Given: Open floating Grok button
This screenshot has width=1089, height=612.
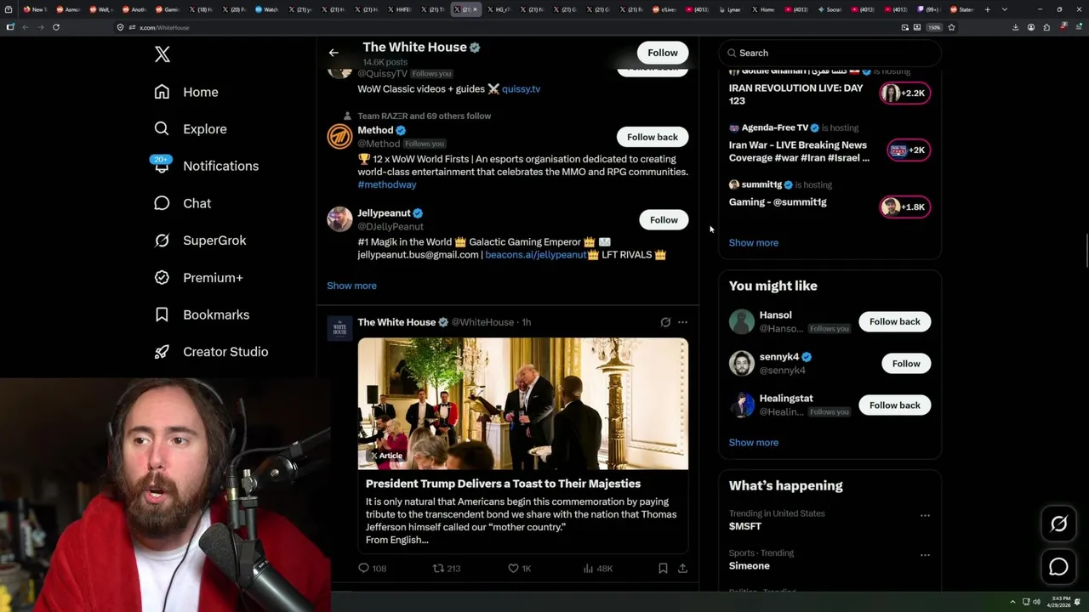Looking at the screenshot, I should (1058, 524).
